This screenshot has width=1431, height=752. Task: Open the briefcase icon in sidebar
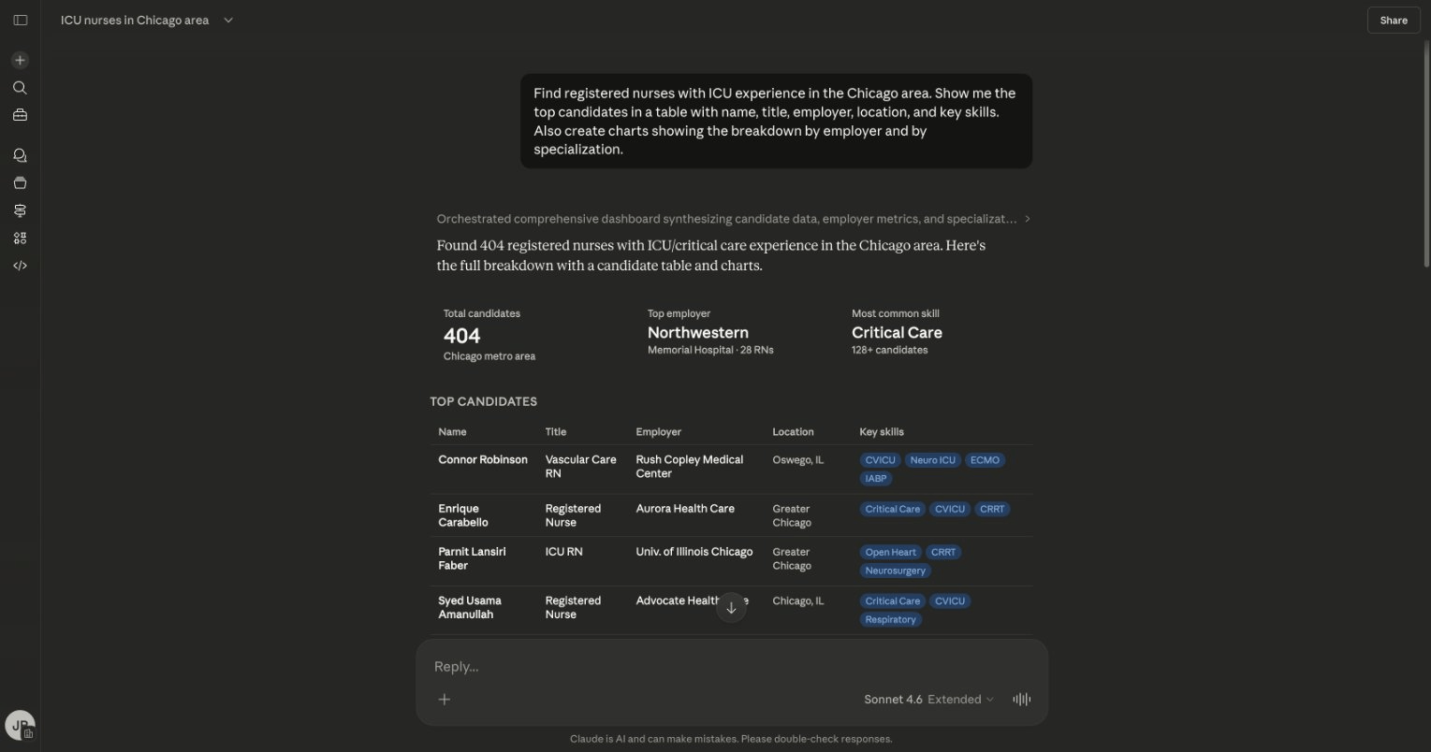coord(20,115)
